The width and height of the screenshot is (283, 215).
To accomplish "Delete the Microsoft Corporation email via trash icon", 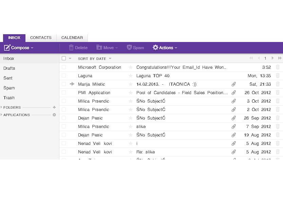I will 278,67.
